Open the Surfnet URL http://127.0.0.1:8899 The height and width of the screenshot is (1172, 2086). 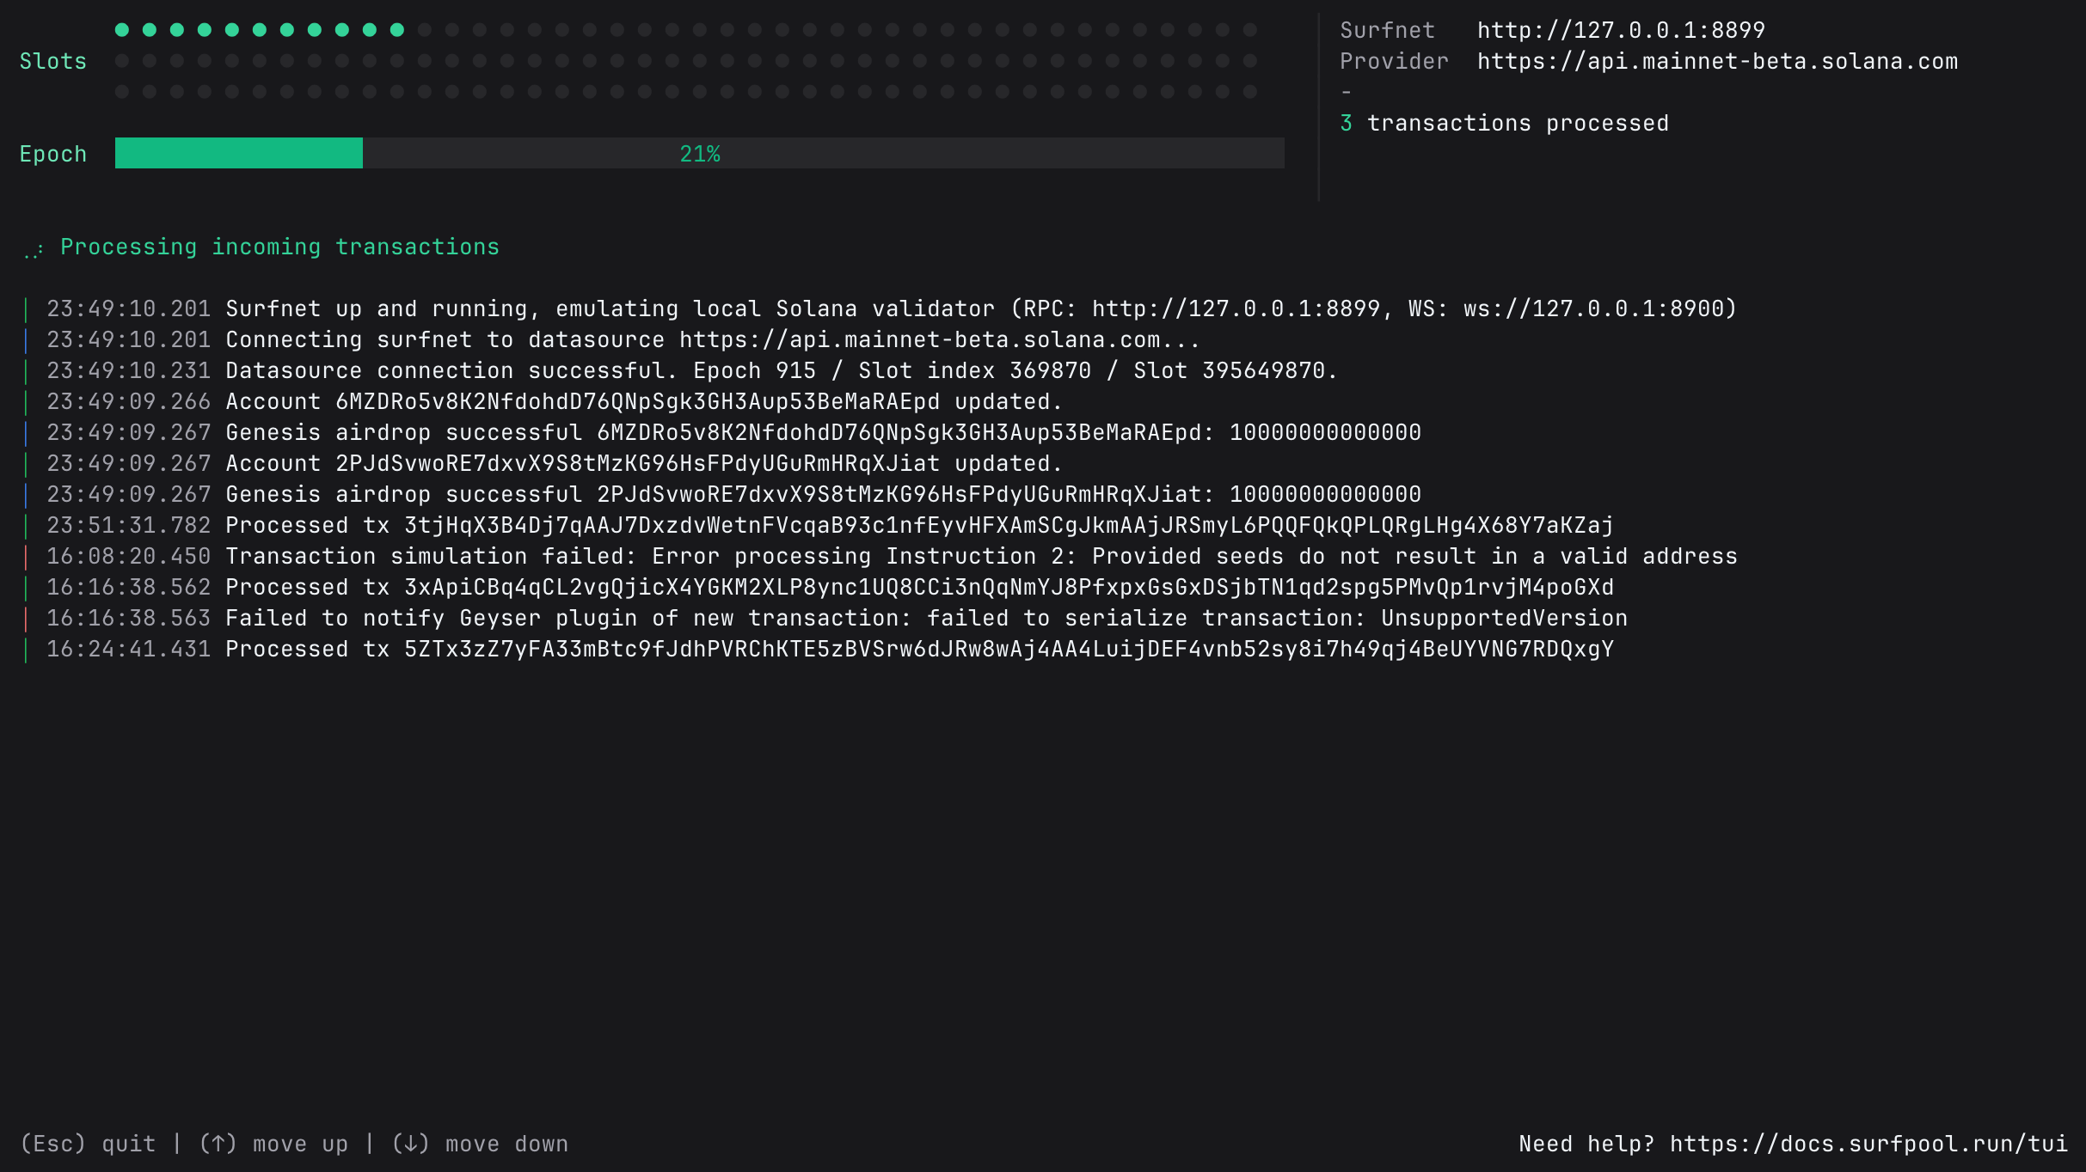(x=1620, y=30)
